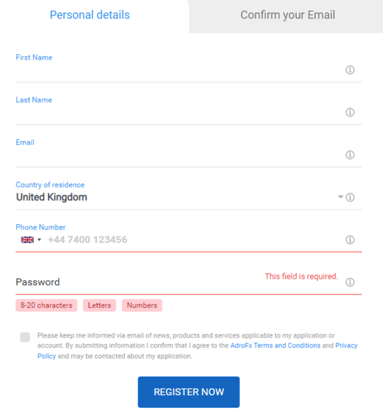Click the Last Name info icon
The height and width of the screenshot is (414, 383).
[x=350, y=112]
